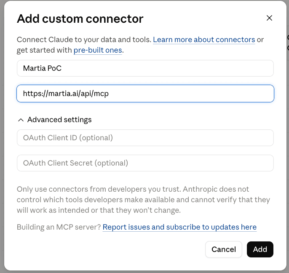This screenshot has width=289, height=273.
Task: Click the Add custom connector title
Action: point(80,19)
